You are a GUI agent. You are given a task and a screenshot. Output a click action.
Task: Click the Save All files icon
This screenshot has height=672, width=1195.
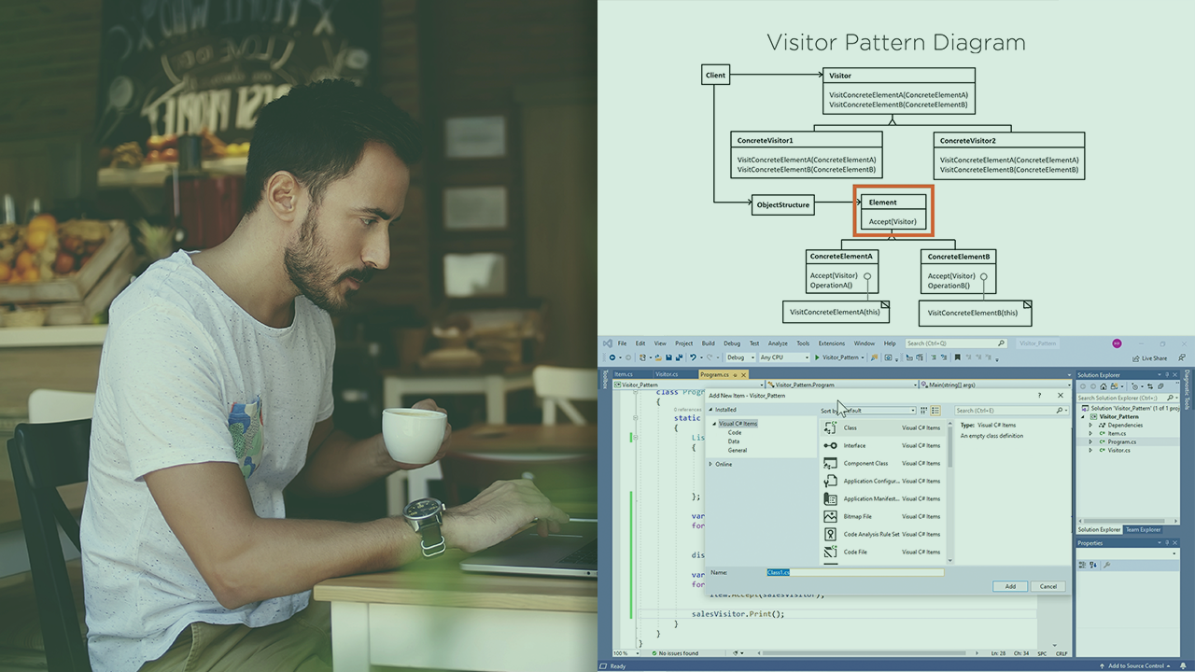click(x=678, y=357)
